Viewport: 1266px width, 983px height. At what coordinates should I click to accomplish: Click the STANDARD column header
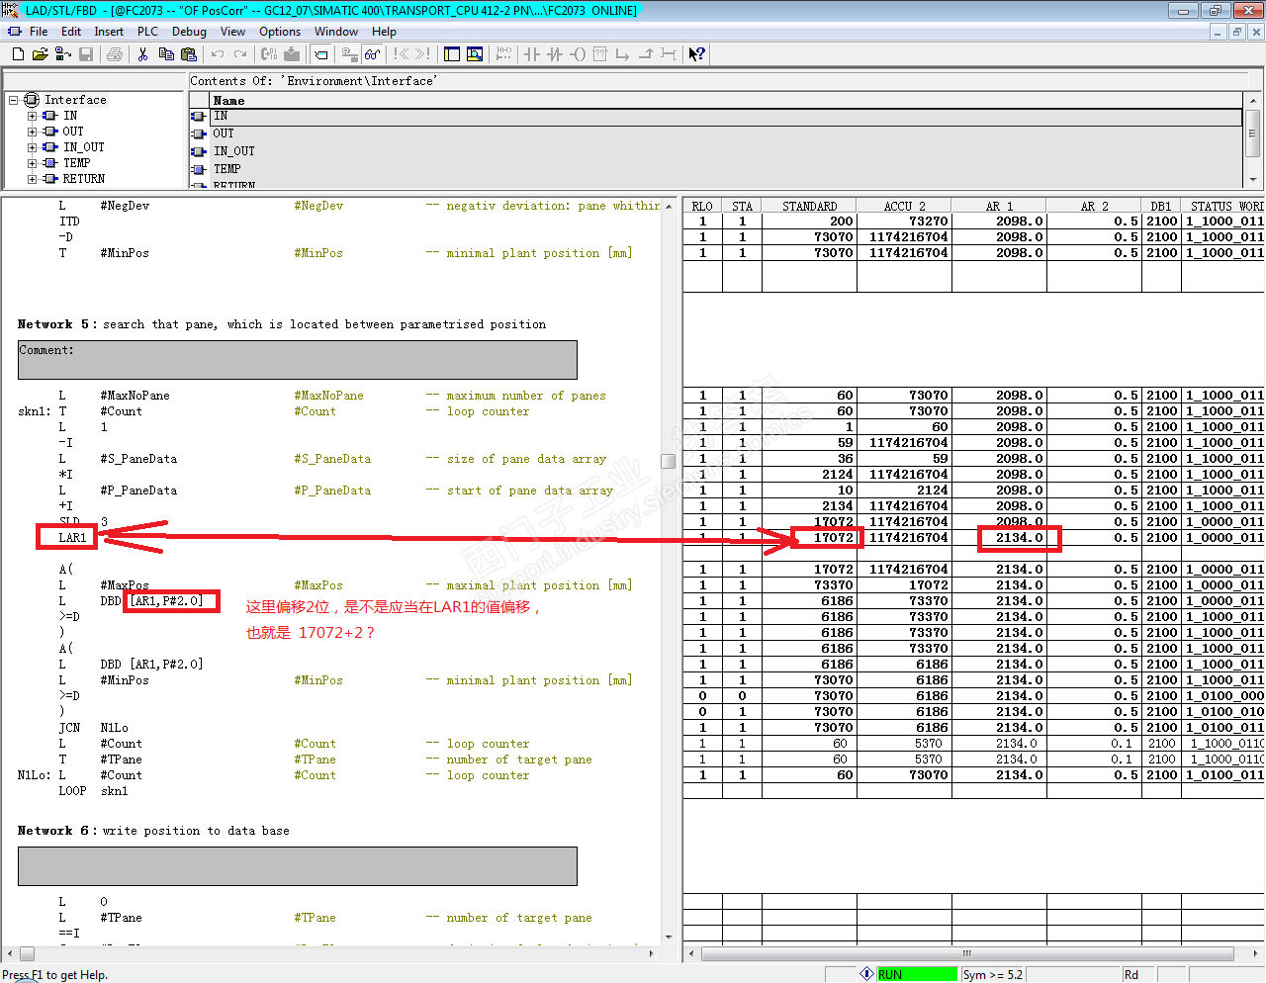click(x=809, y=206)
